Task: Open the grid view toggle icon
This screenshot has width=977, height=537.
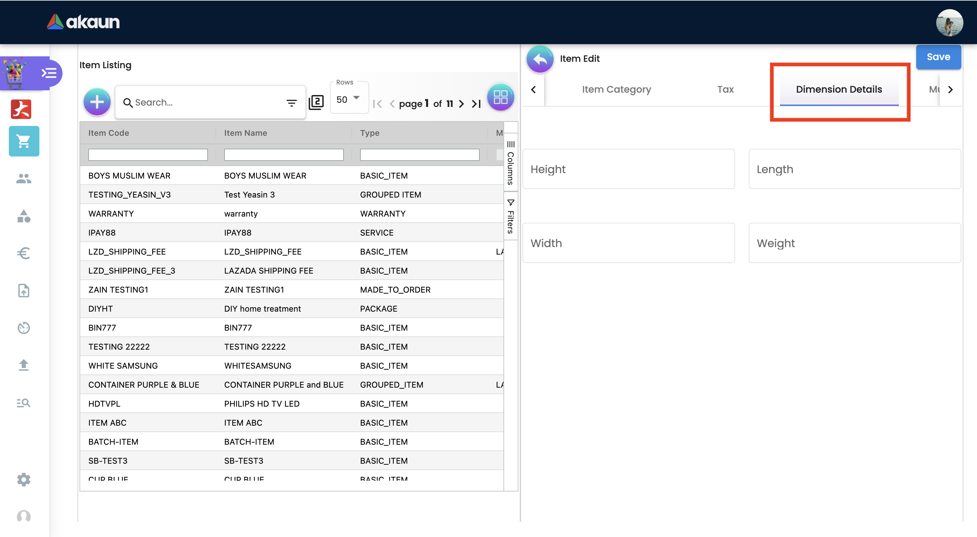Action: (500, 97)
